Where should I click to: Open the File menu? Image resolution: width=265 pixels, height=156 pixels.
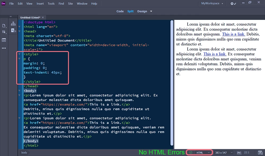pyautogui.click(x=11, y=3)
